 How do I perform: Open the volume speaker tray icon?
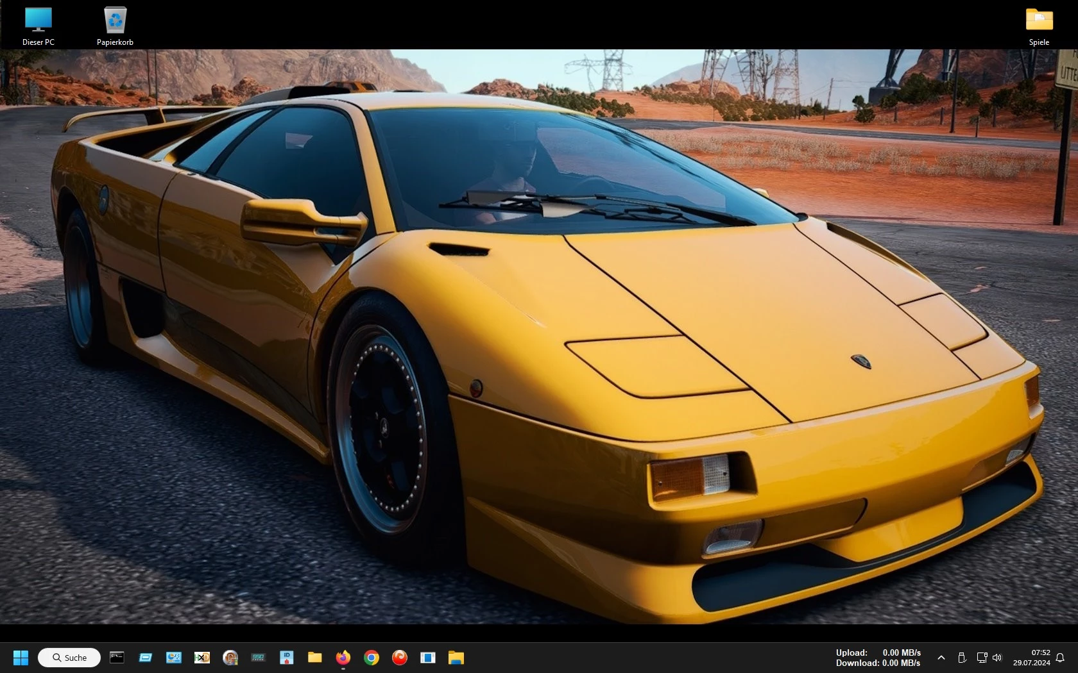pos(997,658)
